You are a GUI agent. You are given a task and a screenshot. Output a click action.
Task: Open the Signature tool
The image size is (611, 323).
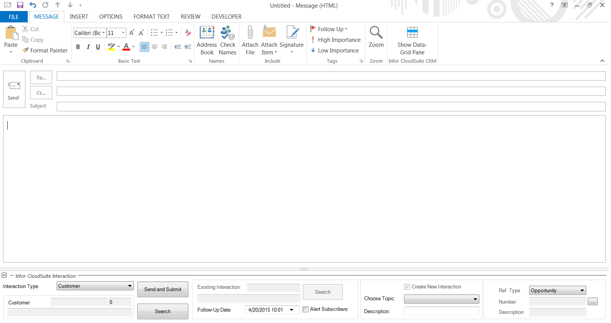[291, 33]
